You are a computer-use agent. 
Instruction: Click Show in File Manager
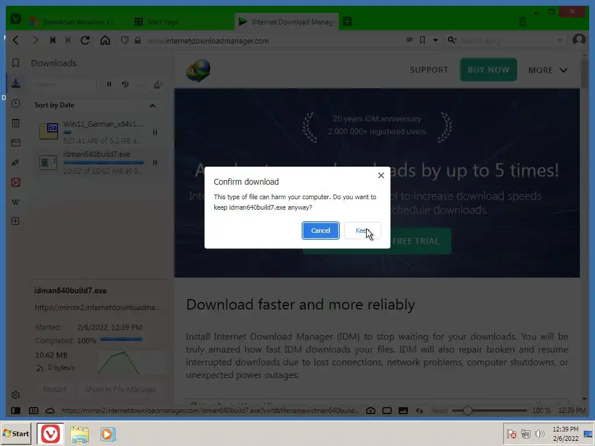[120, 389]
